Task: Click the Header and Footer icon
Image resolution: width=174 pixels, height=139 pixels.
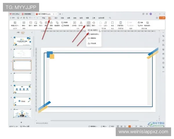Action: (x=120, y=23)
